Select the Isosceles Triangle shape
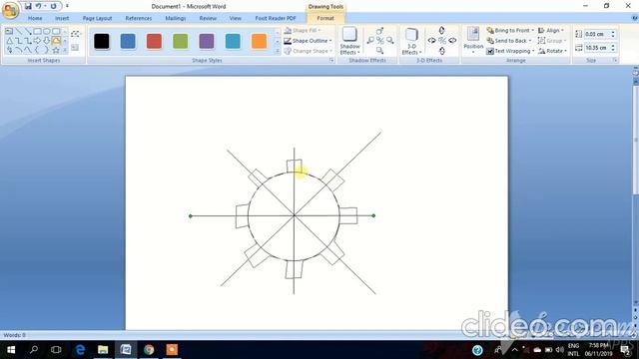 click(x=9, y=41)
